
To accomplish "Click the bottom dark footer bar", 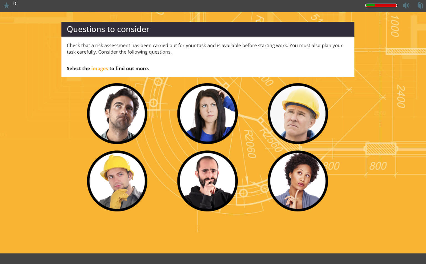I will point(213,259).
